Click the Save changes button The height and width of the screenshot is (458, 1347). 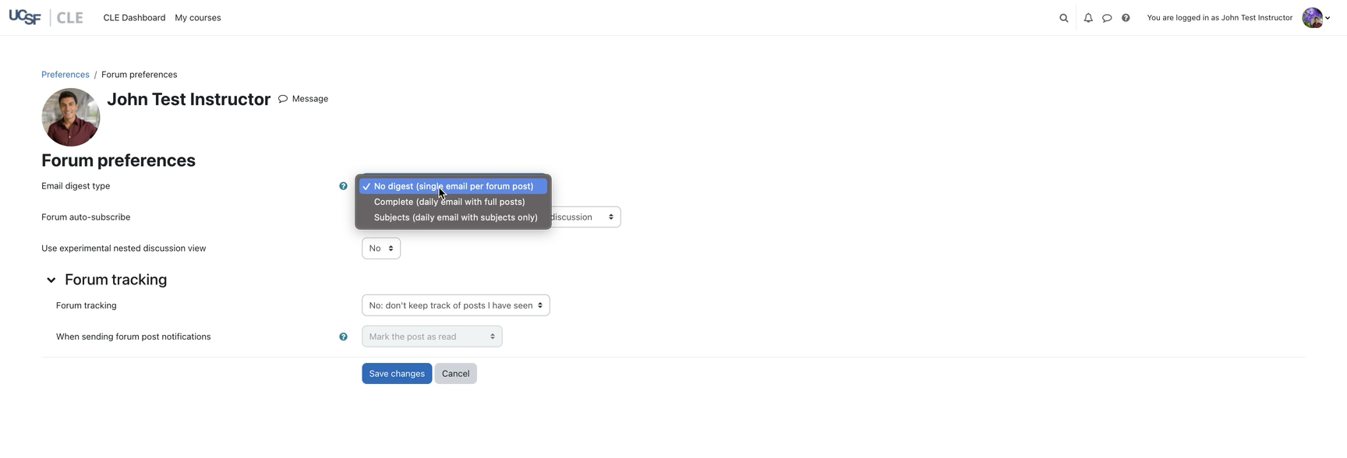[x=397, y=374]
